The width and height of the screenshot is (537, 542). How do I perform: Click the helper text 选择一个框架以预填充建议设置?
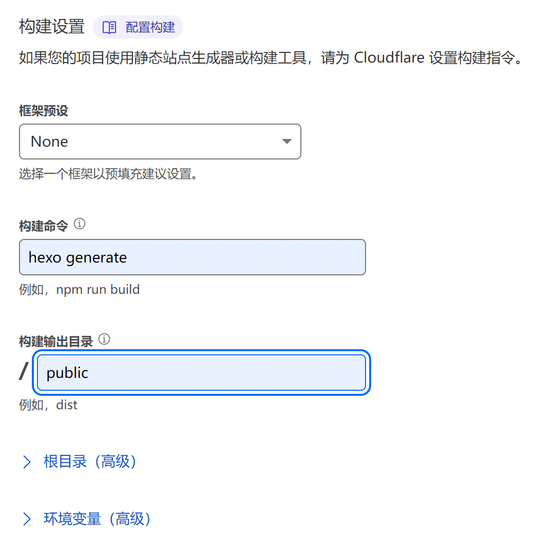(108, 174)
